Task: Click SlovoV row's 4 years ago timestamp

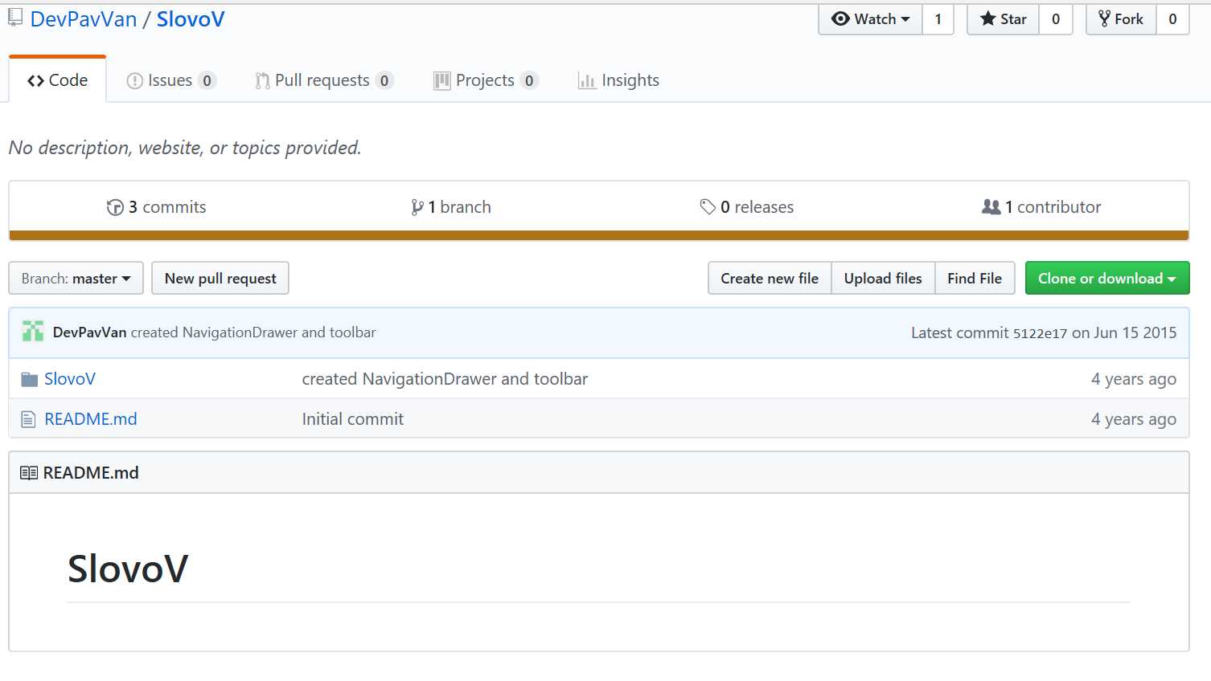Action: 1133,379
